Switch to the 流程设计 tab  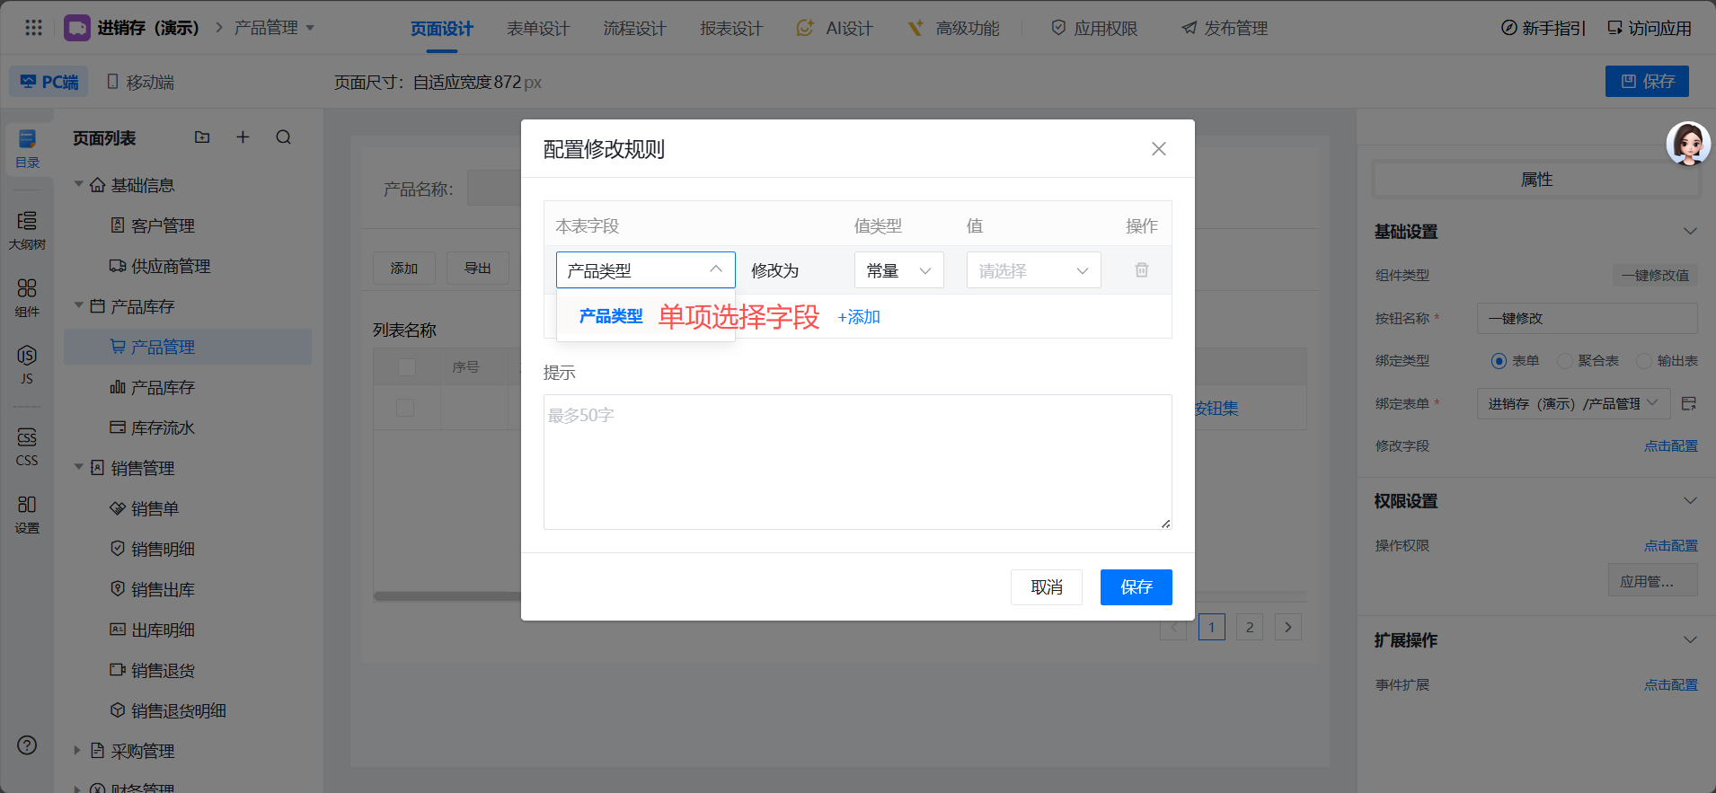click(x=634, y=29)
